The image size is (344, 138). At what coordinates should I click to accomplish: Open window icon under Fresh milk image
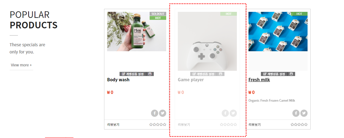point(292,74)
